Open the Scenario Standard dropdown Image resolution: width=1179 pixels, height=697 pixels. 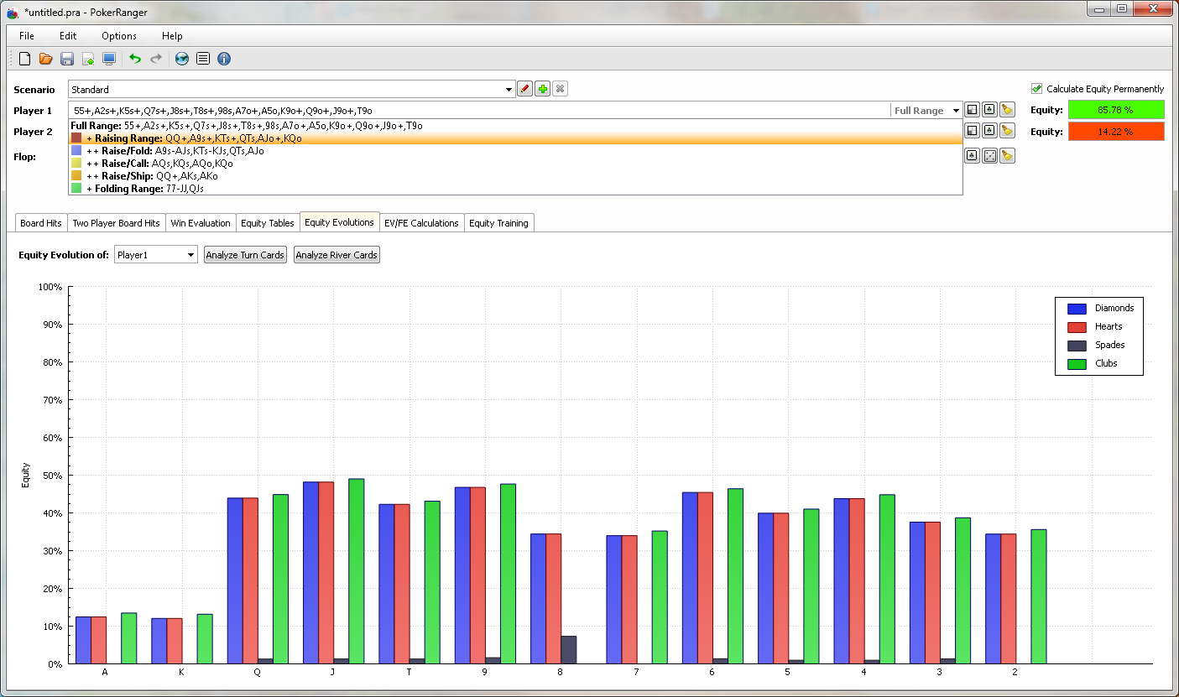coord(291,89)
